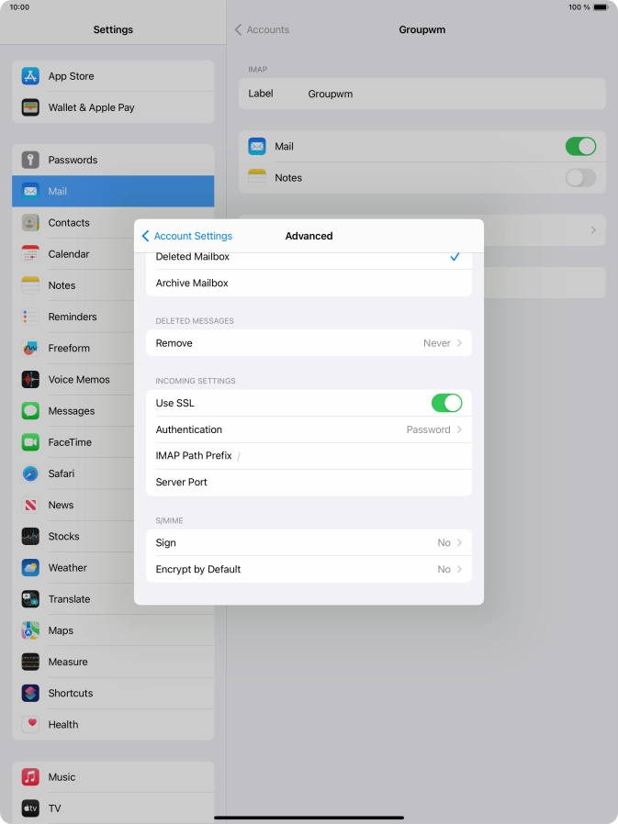The height and width of the screenshot is (824, 618).
Task: Open the Shortcuts icon
Action: pyautogui.click(x=31, y=693)
